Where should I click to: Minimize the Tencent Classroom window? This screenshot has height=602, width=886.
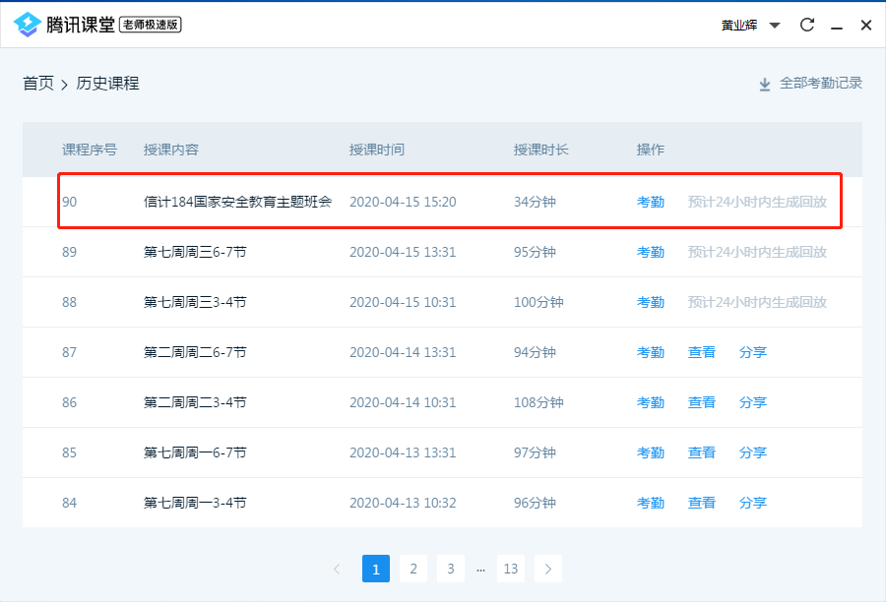(837, 26)
